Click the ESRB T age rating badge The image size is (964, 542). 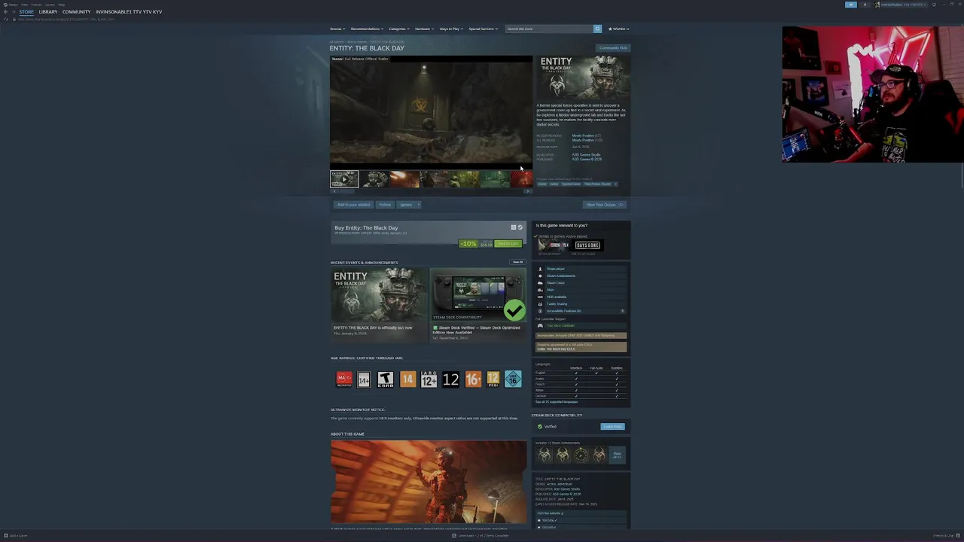coord(386,379)
